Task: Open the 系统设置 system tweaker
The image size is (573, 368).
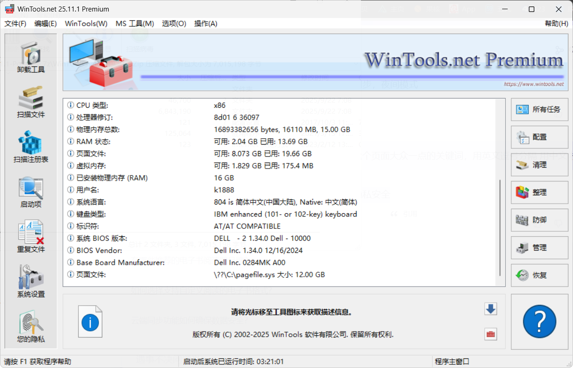Action: click(x=31, y=281)
